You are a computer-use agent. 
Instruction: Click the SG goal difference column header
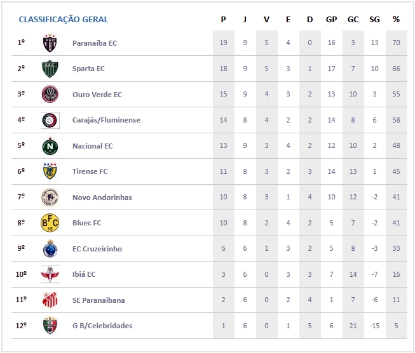[x=374, y=20]
